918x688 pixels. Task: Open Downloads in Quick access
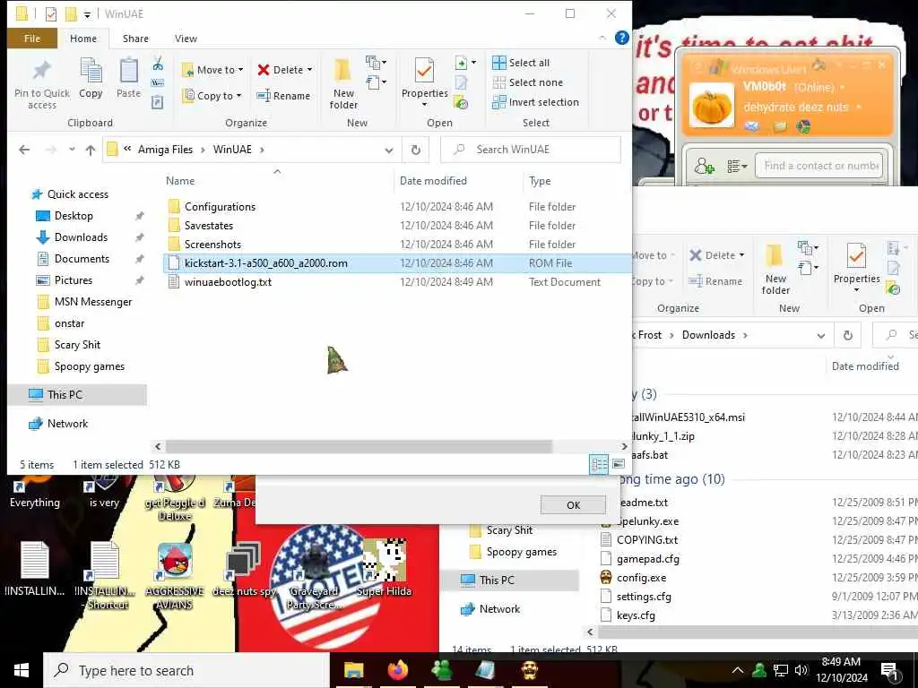point(81,237)
